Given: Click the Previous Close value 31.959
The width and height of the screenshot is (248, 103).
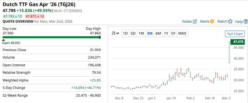Looking at the screenshot, I should click(95, 50).
